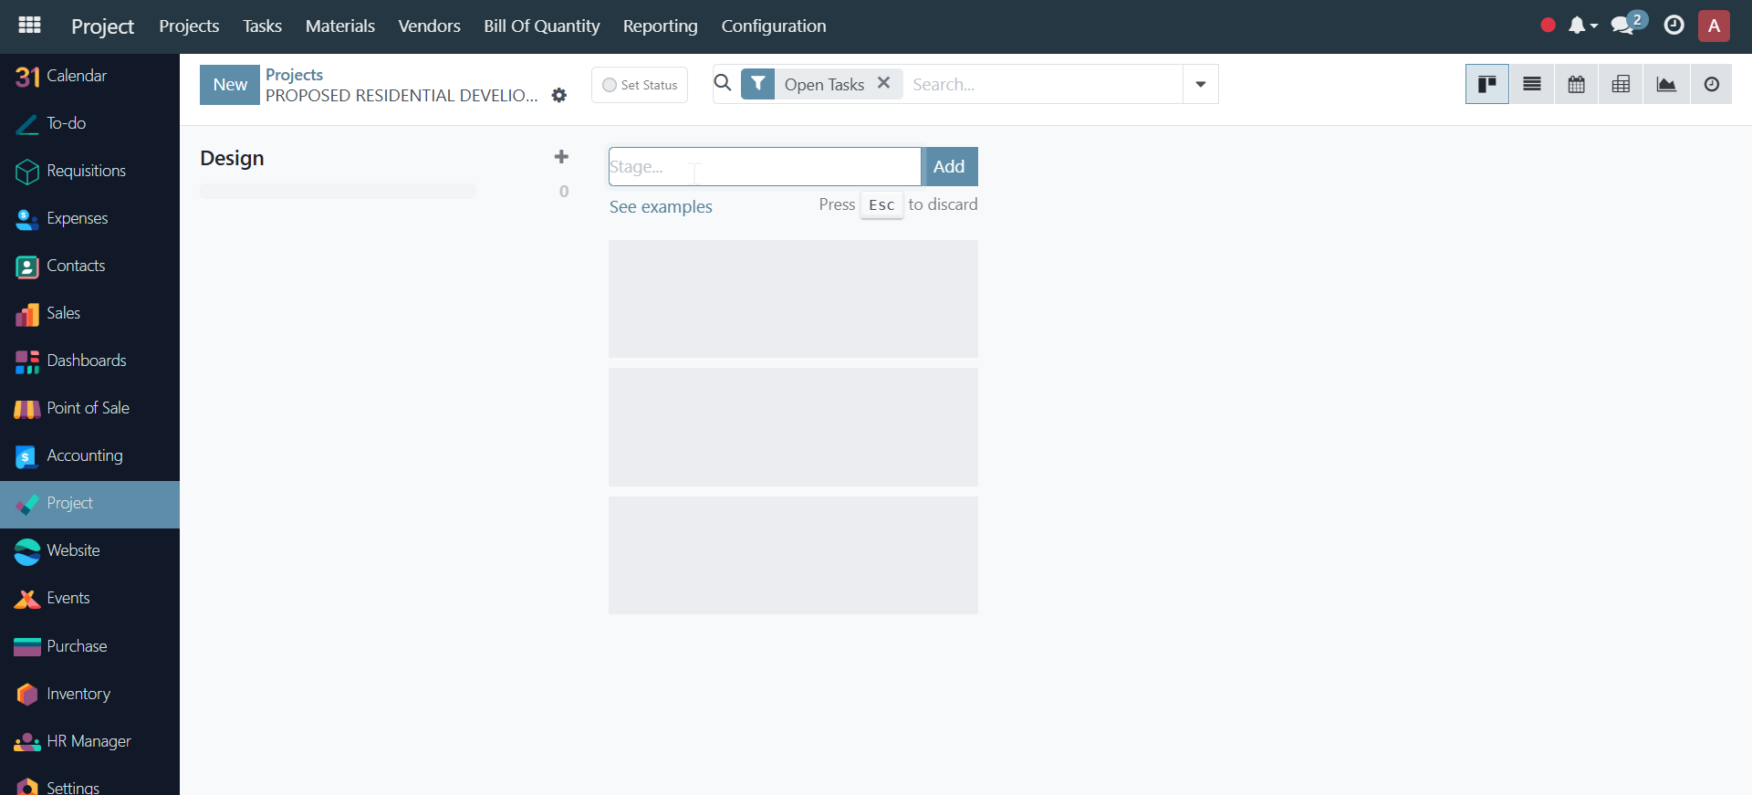Screen dimensions: 1752x795
Task: Switch to list view icon
Action: coord(1531,84)
